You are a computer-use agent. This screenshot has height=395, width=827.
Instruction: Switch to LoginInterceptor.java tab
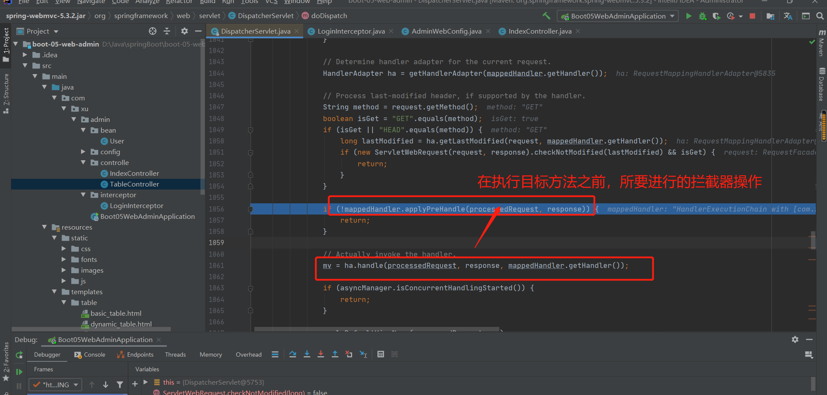tap(351, 31)
